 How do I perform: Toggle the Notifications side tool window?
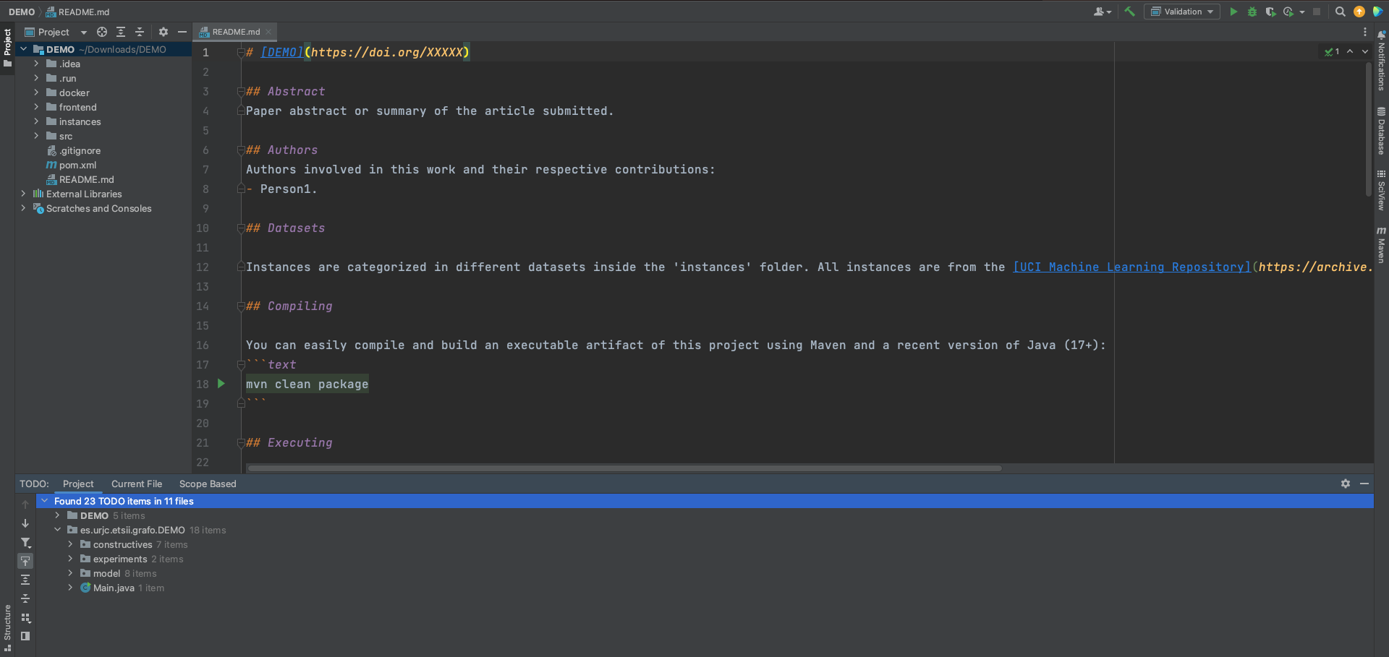[1382, 61]
